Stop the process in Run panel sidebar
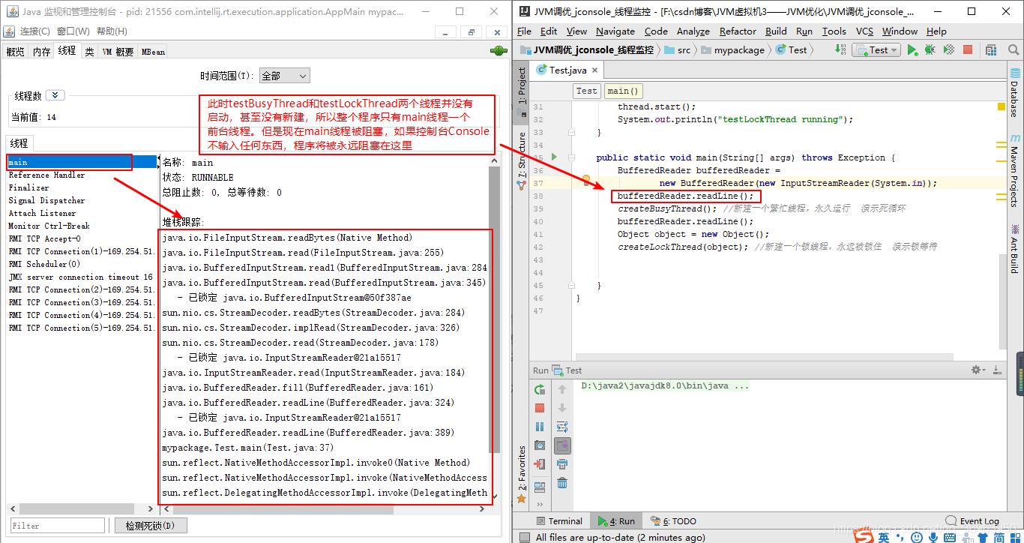The height and width of the screenshot is (543, 1024). (x=540, y=408)
